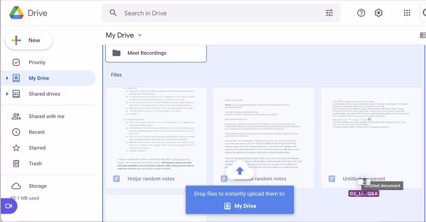426x222 pixels.
Task: Click the colorful plus icon in New
Action: [16, 40]
